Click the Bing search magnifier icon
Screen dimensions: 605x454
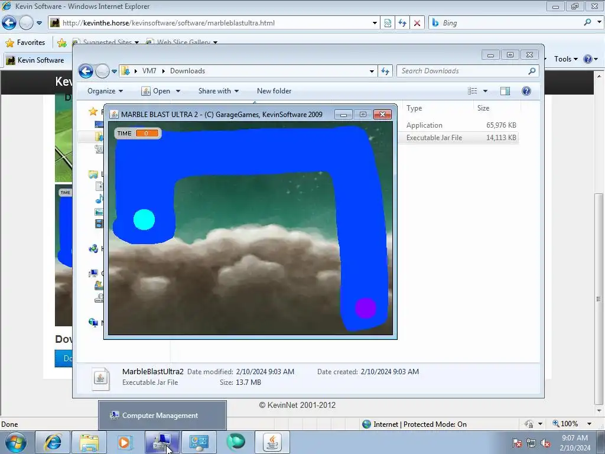click(587, 22)
